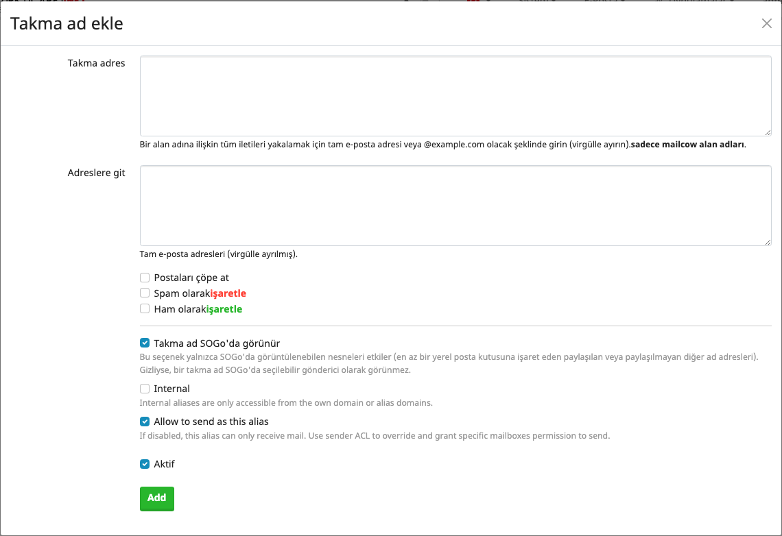This screenshot has width=782, height=536.
Task: Disable Allow to send as this alias
Action: (x=145, y=422)
